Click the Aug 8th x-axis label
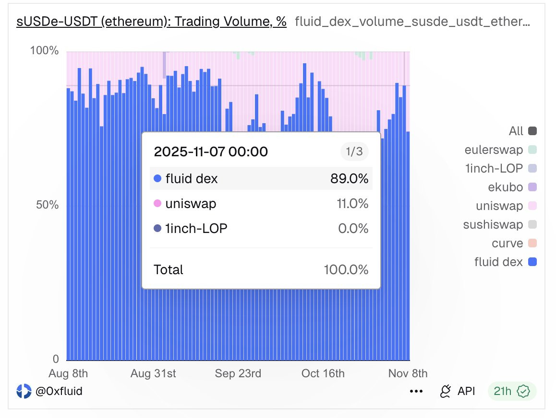The height and width of the screenshot is (418, 556). tap(68, 373)
